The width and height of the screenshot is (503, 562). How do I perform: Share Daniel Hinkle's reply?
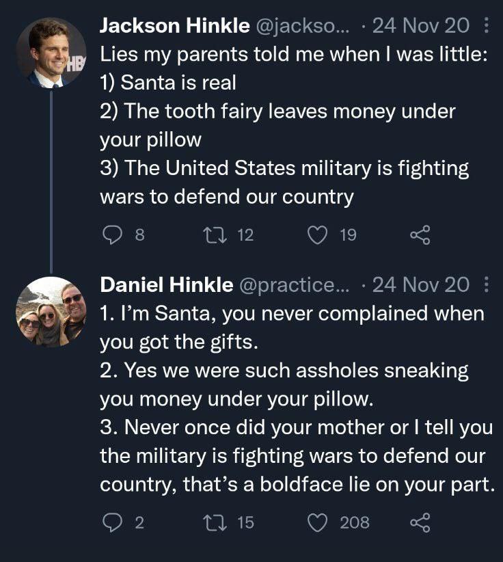coord(420,523)
